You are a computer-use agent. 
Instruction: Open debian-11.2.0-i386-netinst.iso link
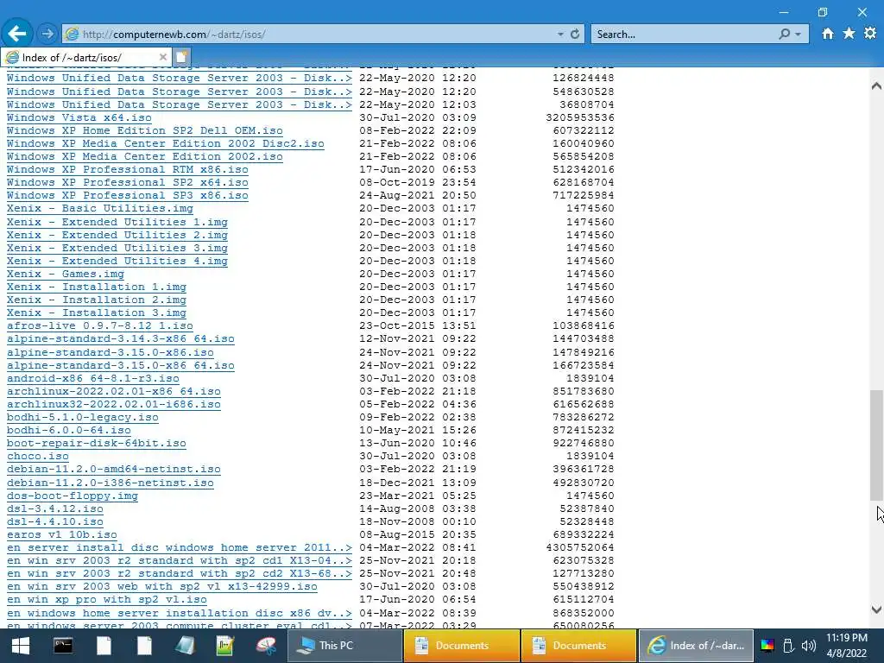[110, 483]
